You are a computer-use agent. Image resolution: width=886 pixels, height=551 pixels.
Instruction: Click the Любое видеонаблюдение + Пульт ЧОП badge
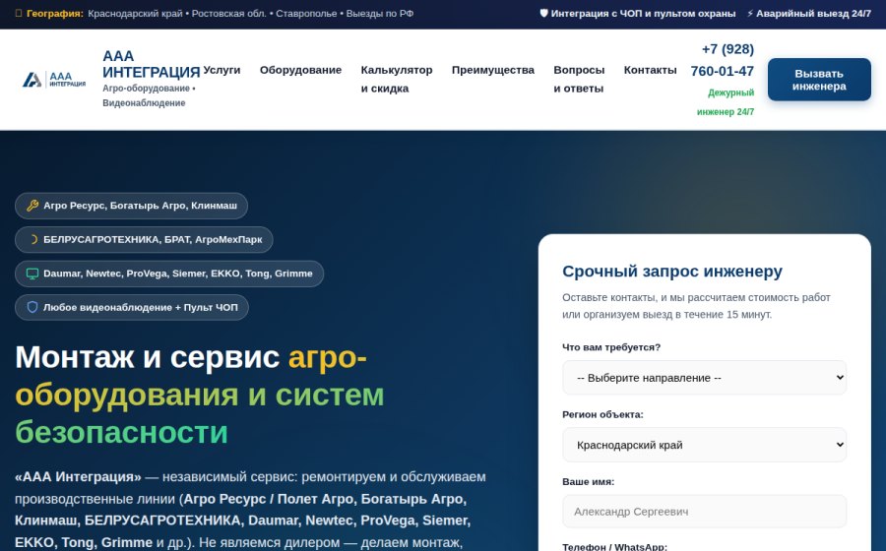[132, 307]
